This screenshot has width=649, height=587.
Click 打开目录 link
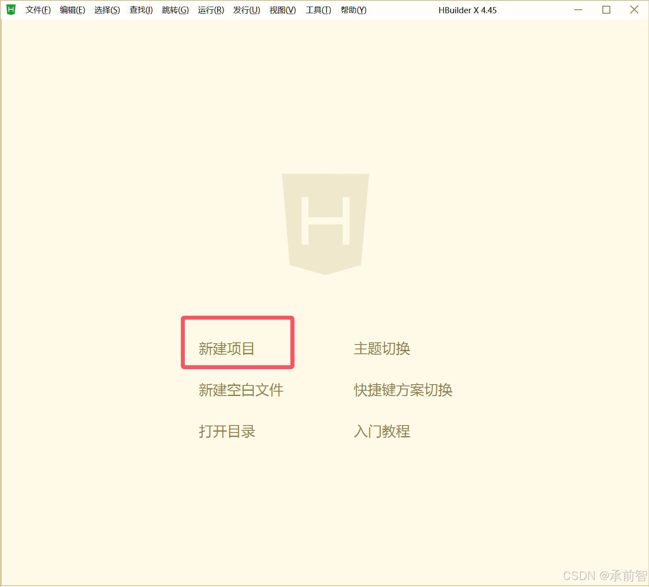pos(227,431)
